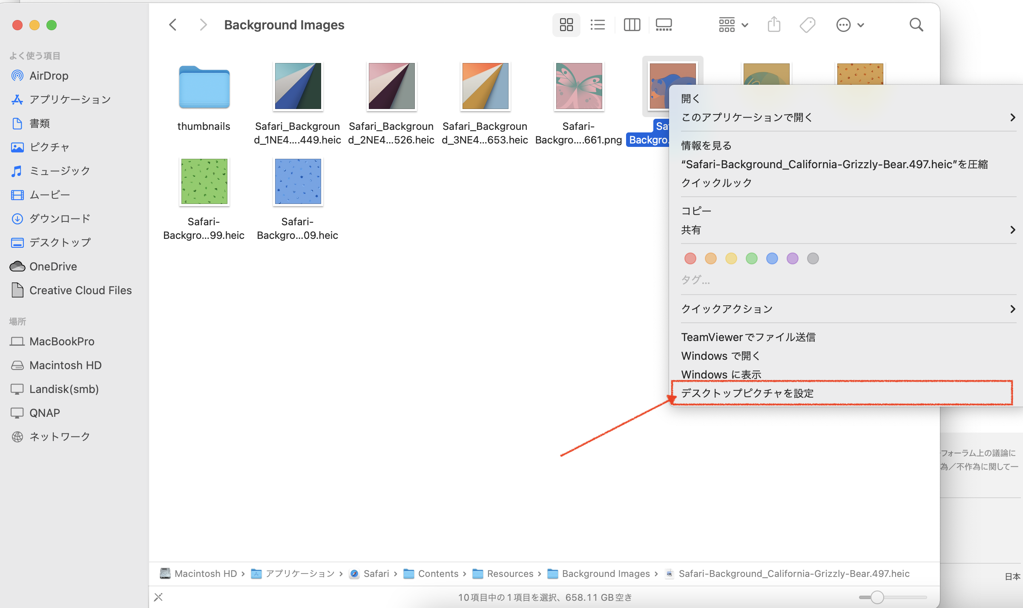Switch to column view icon
The height and width of the screenshot is (608, 1023).
(632, 25)
